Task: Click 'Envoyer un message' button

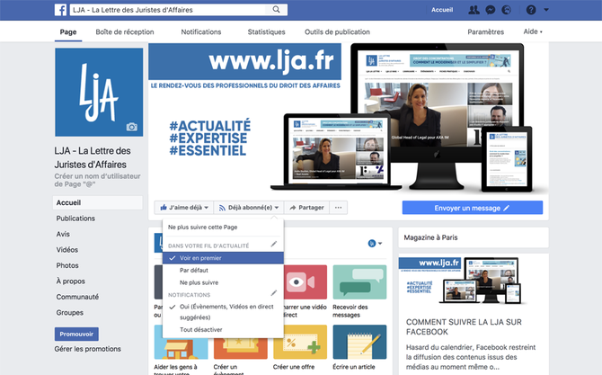Action: pyautogui.click(x=473, y=208)
